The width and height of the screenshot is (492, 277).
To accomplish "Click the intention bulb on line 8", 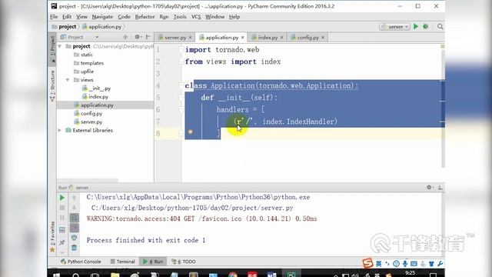I will [191, 132].
